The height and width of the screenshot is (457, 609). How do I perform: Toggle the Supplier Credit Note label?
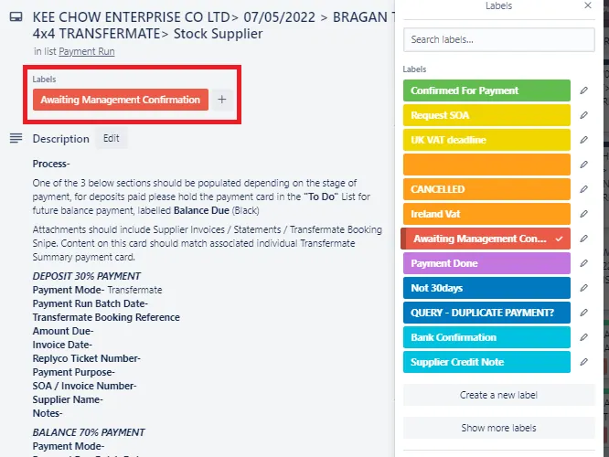486,362
